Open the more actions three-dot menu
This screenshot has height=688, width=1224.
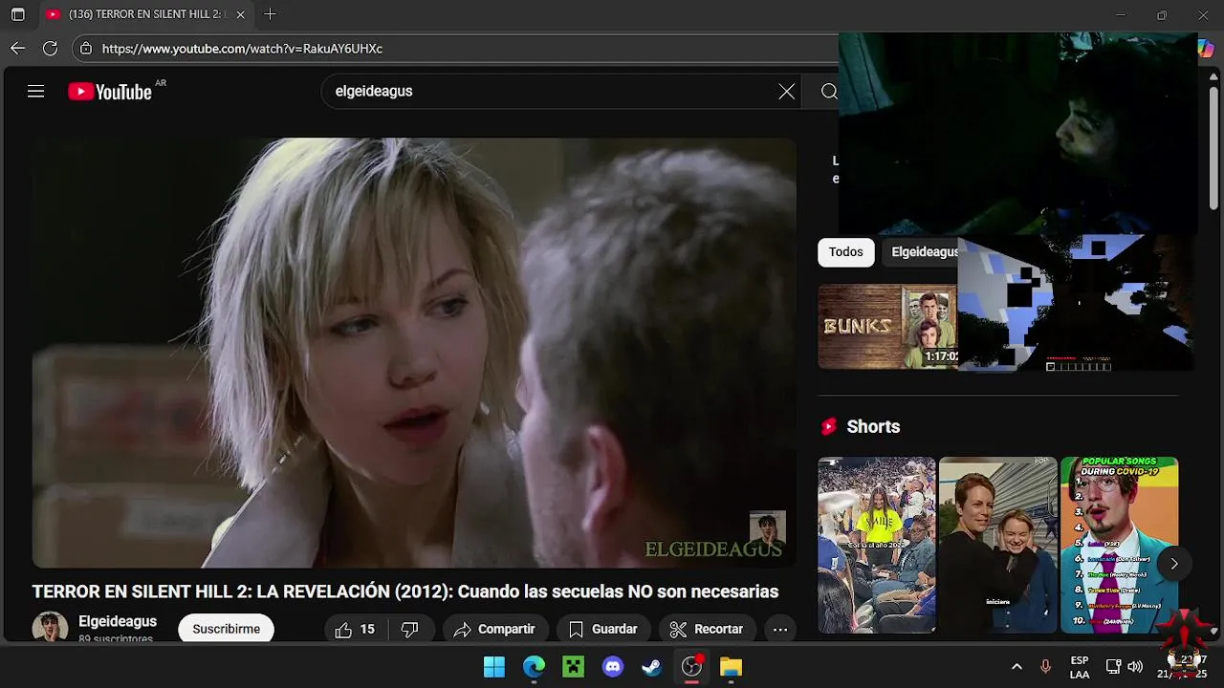point(780,629)
